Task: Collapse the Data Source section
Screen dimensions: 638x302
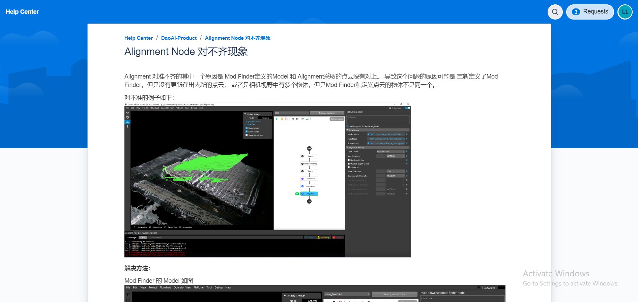Action: click(x=347, y=130)
